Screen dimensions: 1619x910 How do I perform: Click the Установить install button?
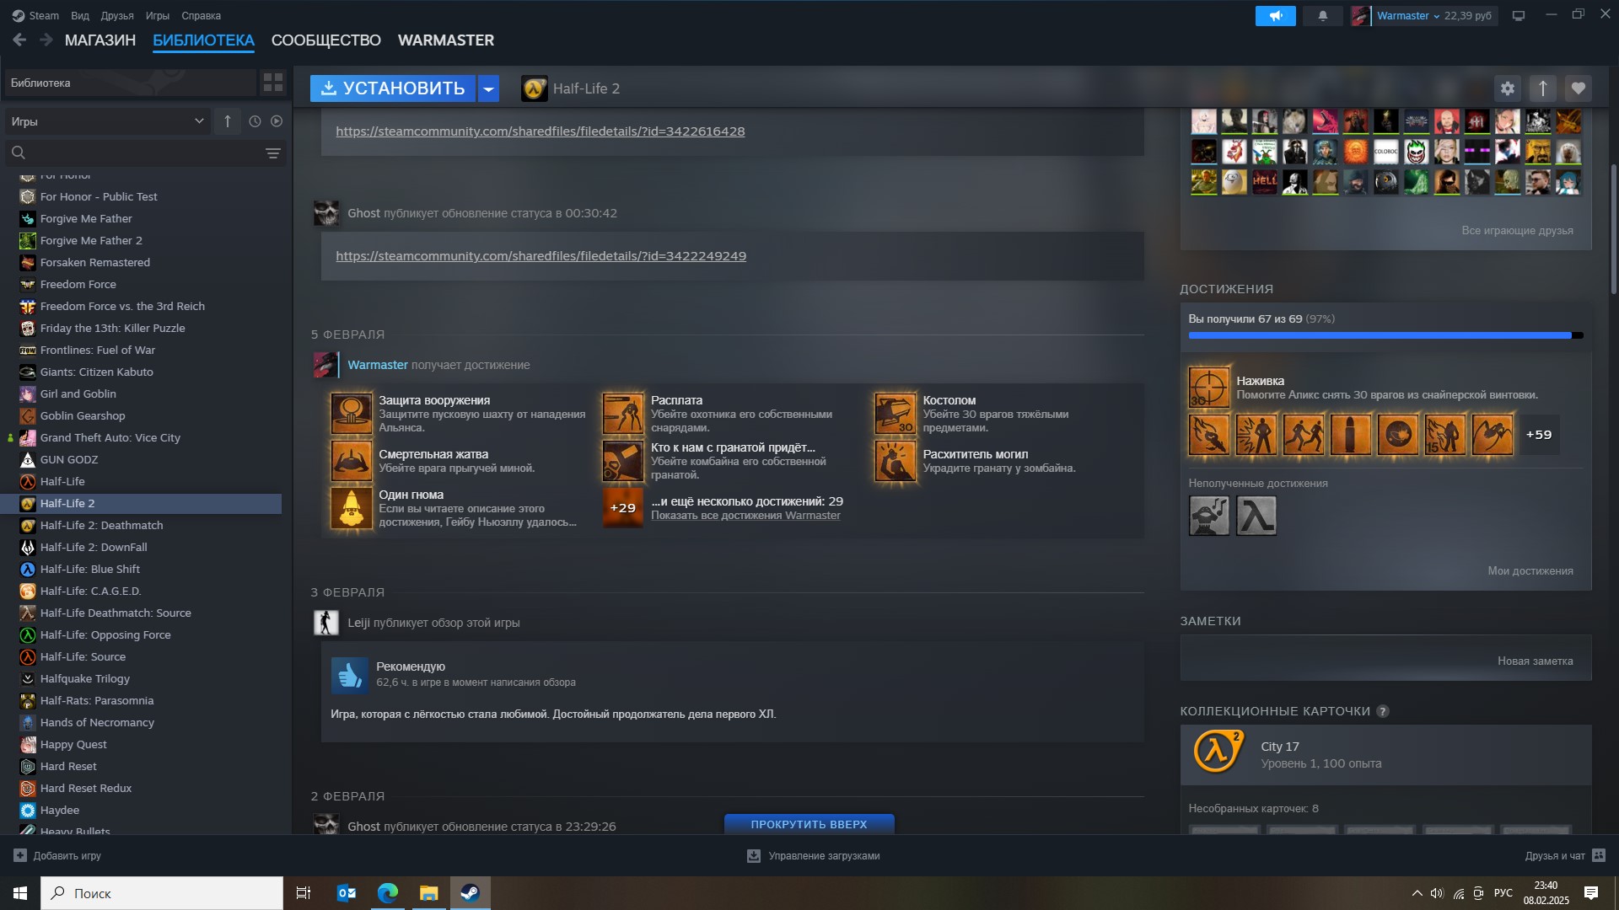[x=392, y=88]
